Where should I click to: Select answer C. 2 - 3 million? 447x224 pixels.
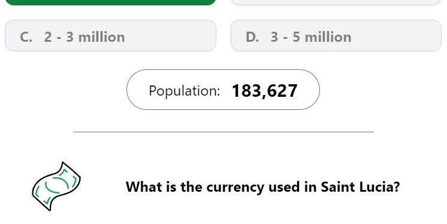[110, 35]
